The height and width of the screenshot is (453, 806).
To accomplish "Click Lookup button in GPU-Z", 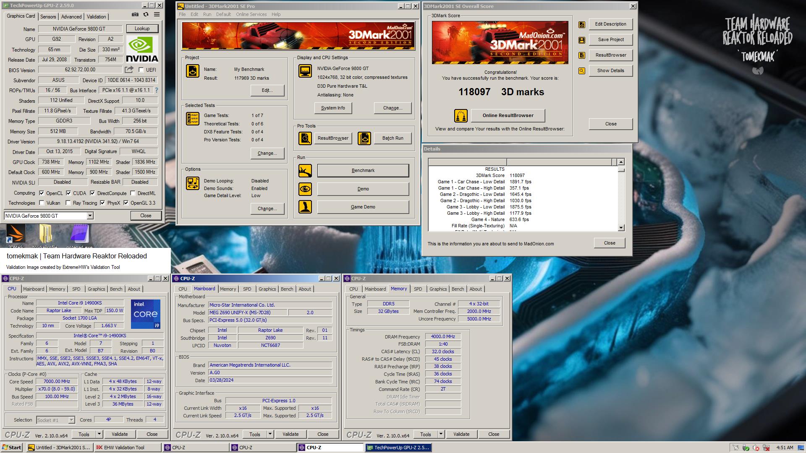I will pos(142,29).
